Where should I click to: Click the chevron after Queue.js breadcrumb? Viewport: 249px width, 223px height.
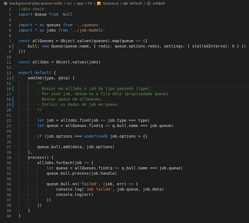(121, 4)
